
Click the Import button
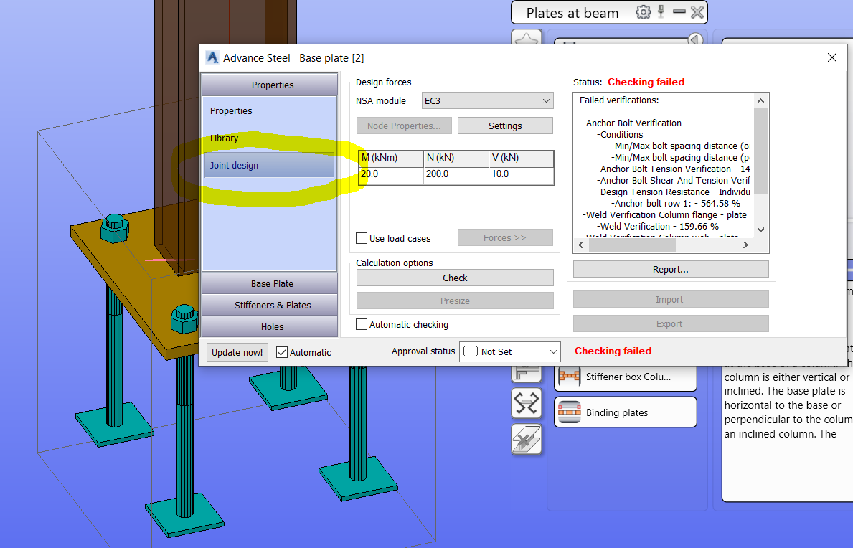[x=671, y=300]
